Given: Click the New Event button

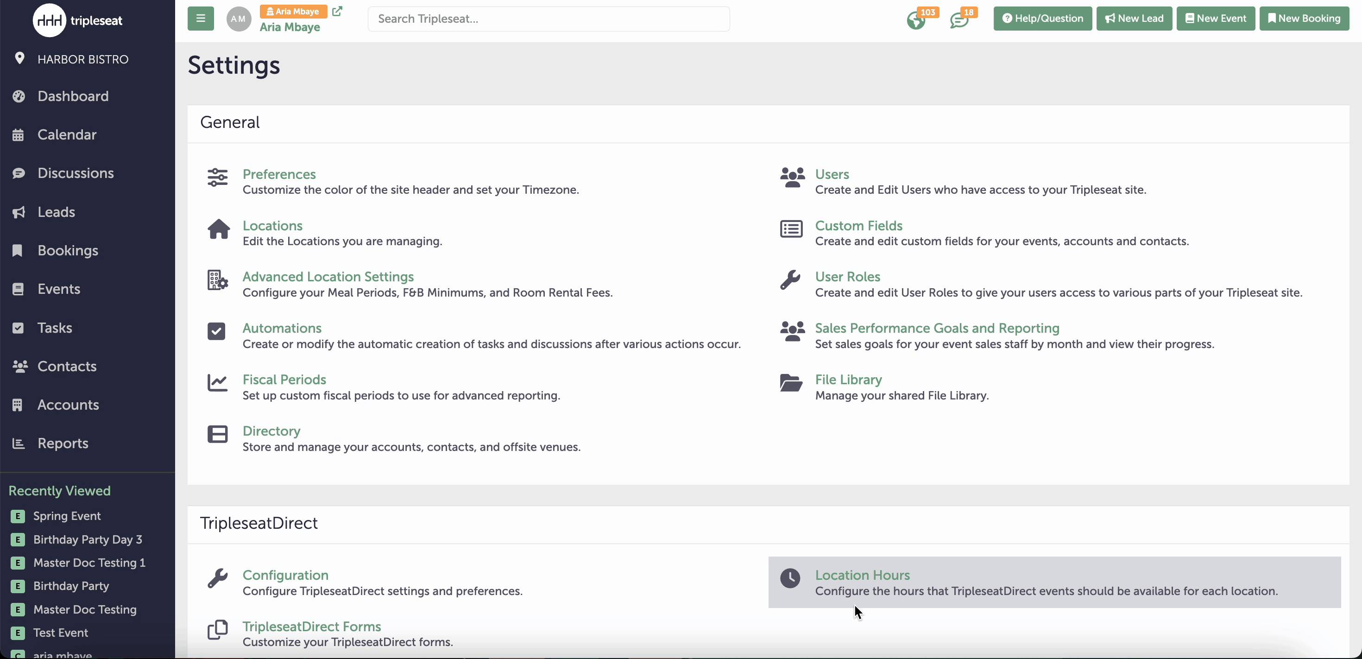Looking at the screenshot, I should [x=1215, y=19].
